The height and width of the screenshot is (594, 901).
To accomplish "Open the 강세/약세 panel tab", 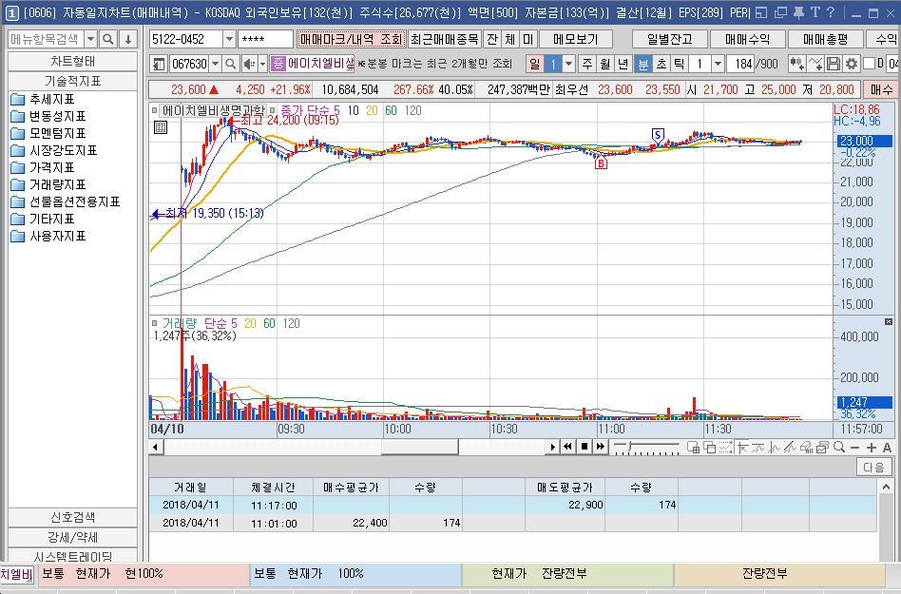I will 72,537.
